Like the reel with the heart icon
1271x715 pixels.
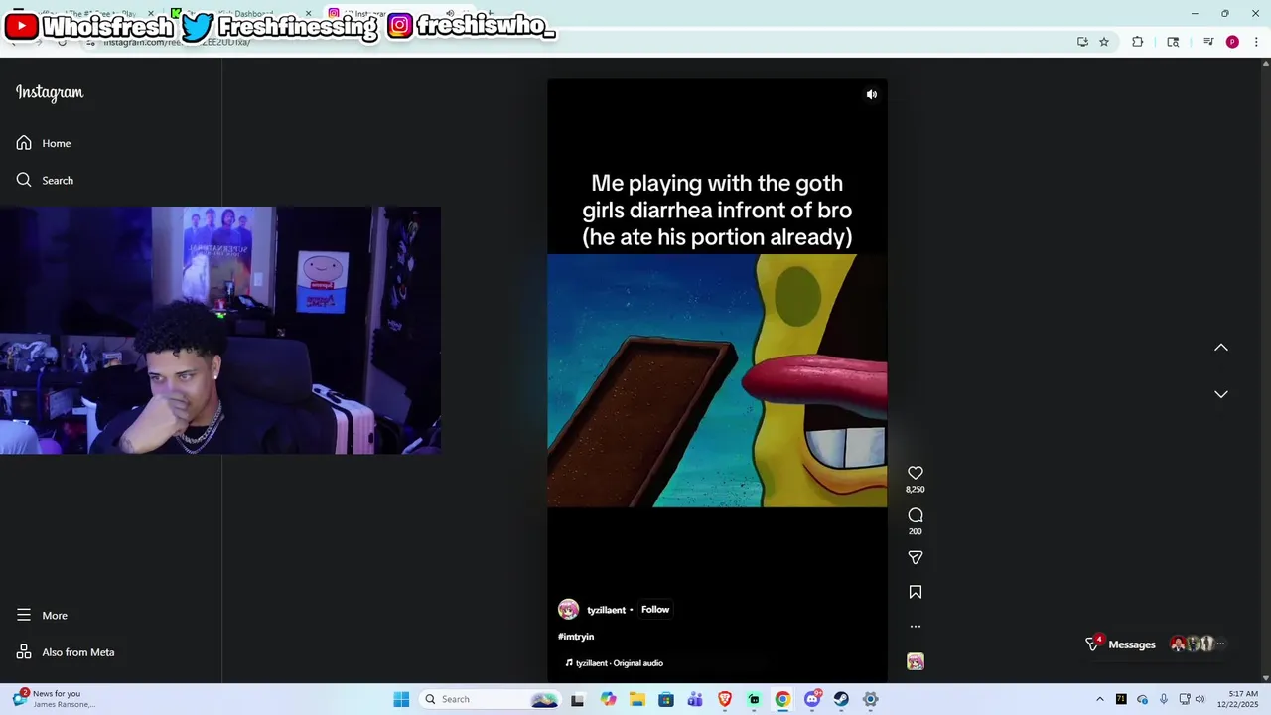pyautogui.click(x=916, y=473)
